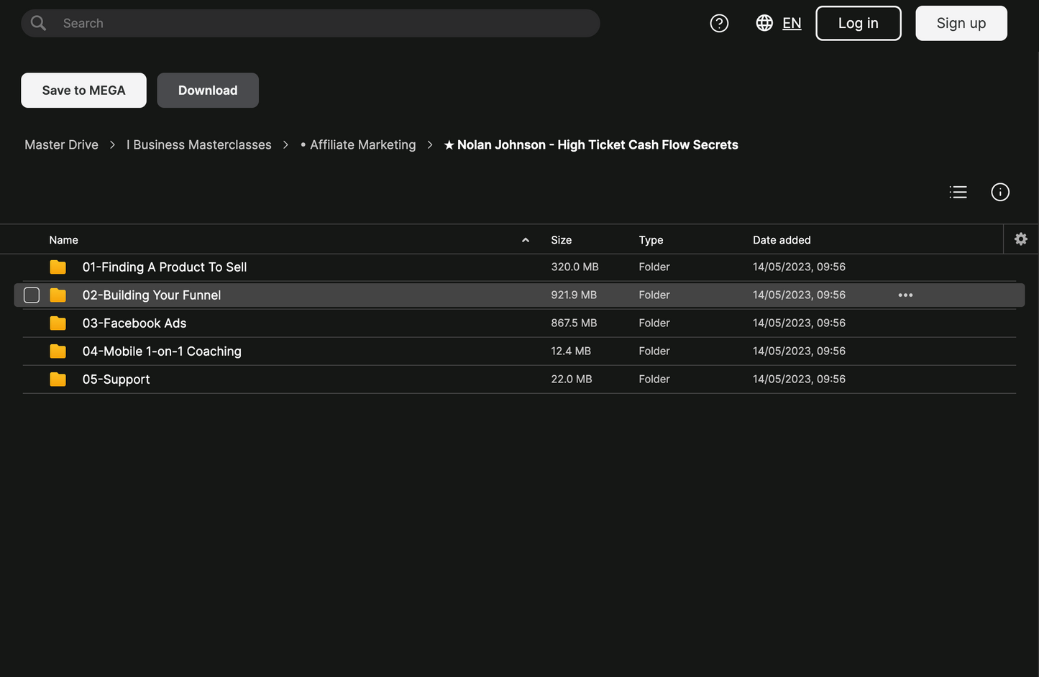Click the search magnifier icon
The width and height of the screenshot is (1039, 677).
point(39,23)
